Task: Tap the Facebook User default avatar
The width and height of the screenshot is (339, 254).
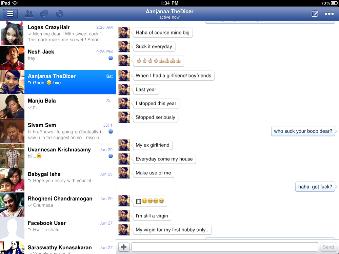Action: 12,229
